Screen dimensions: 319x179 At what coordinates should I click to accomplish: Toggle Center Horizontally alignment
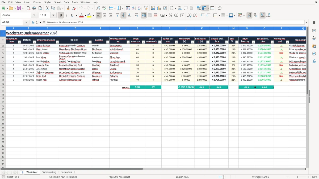pyautogui.click(x=105, y=15)
